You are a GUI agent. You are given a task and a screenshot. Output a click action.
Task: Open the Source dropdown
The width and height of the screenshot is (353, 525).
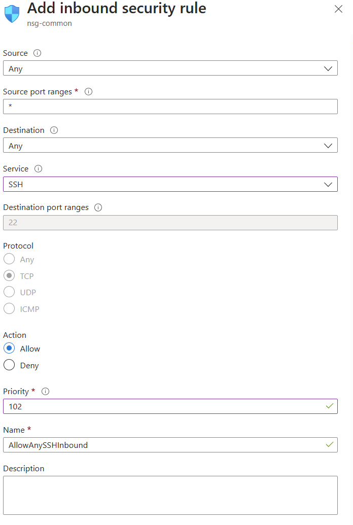pyautogui.click(x=170, y=68)
